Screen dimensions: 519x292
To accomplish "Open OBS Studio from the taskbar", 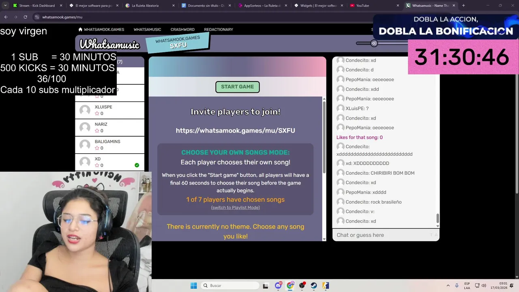I will [302, 286].
